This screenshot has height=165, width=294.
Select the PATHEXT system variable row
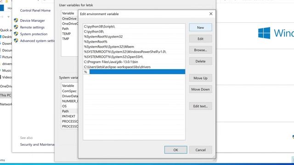click(70, 116)
